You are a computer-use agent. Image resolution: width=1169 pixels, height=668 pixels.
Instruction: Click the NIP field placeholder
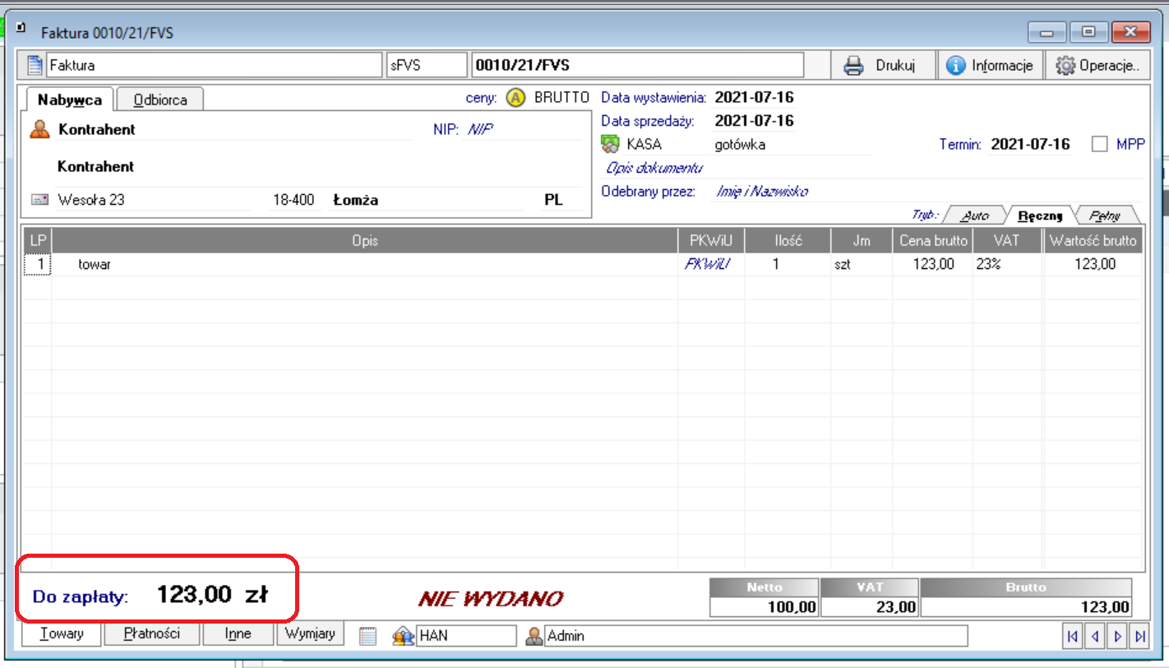481,129
